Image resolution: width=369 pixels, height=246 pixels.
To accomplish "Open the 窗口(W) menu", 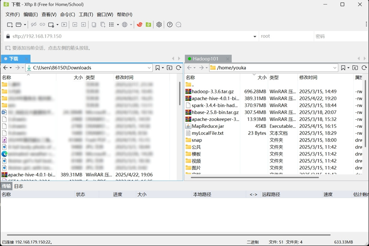I will point(105,14).
